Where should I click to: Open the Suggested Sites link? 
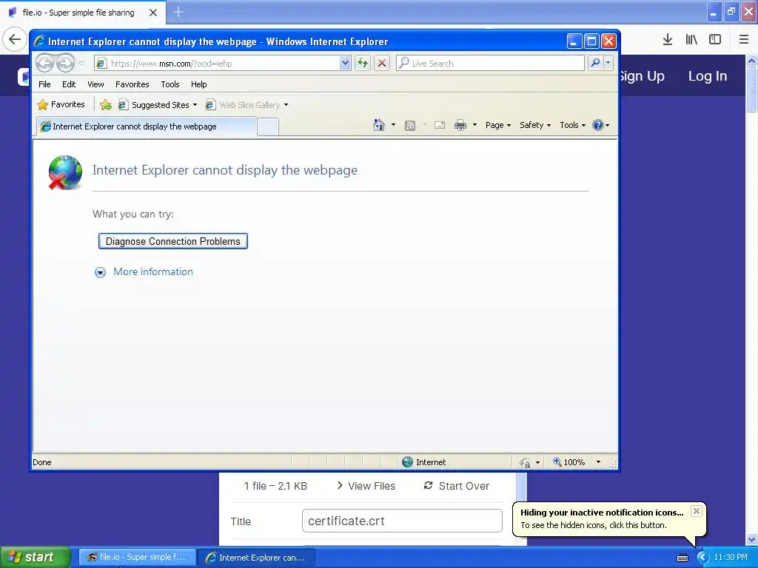157,104
